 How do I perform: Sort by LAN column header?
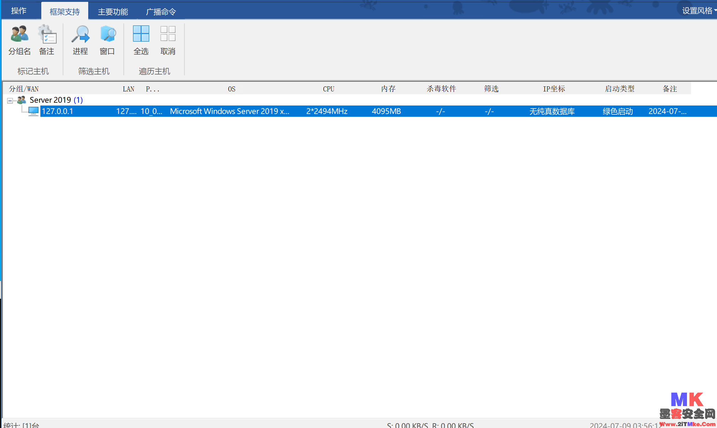click(x=129, y=89)
